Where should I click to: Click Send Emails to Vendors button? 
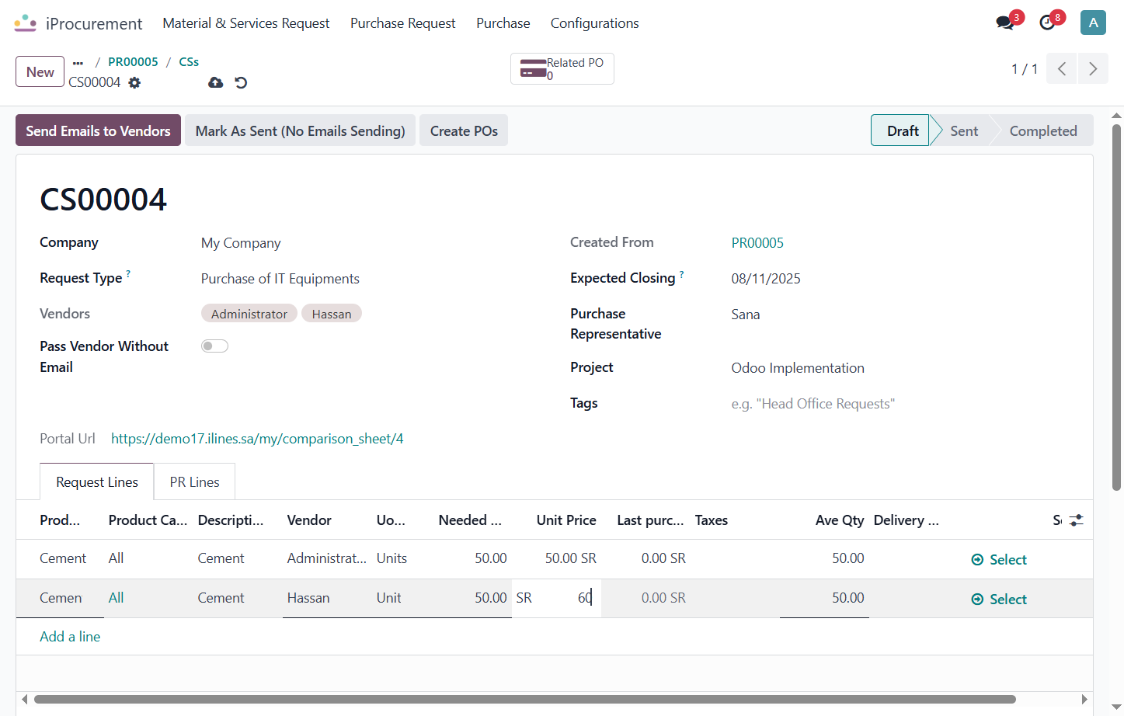(x=98, y=130)
